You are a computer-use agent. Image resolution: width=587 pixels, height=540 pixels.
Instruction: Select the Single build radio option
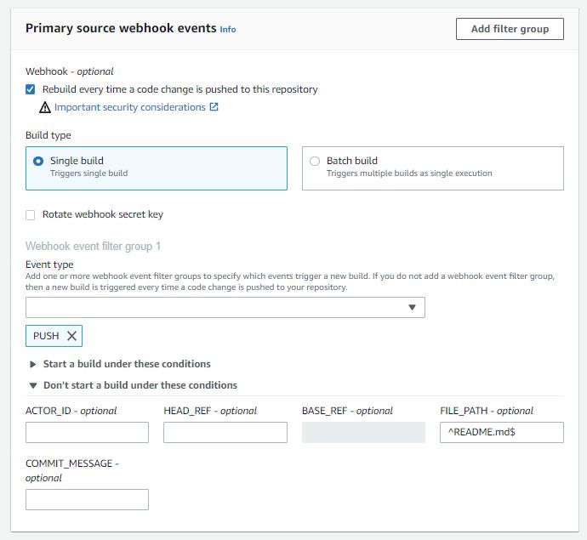(38, 161)
